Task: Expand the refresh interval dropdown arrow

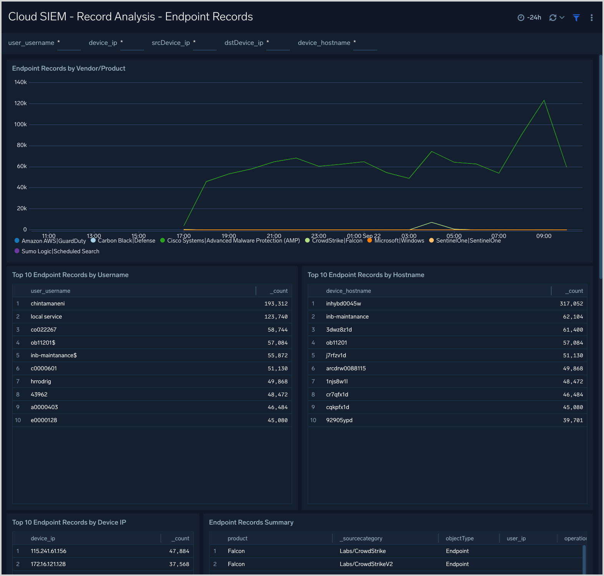Action: pyautogui.click(x=562, y=18)
